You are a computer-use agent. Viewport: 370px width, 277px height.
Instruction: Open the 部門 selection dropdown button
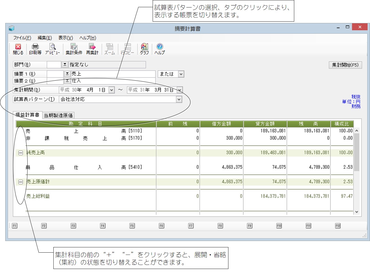(x=65, y=65)
